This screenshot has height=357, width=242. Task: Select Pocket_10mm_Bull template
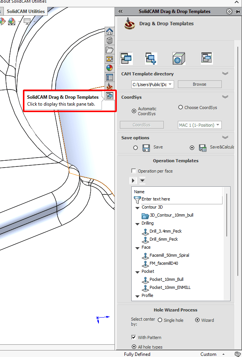166,279
